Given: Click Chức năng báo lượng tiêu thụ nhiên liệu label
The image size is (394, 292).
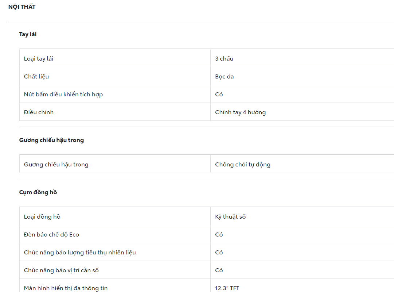Looking at the screenshot, I should (x=80, y=253).
